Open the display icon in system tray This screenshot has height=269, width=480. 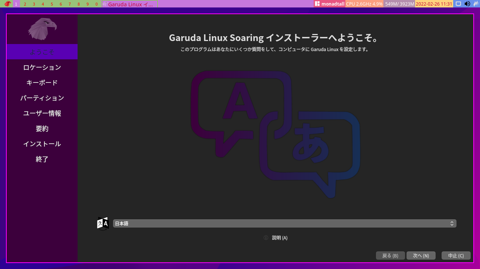tap(458, 4)
